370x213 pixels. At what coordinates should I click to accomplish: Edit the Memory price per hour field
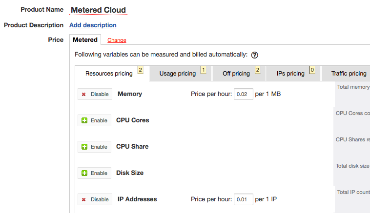(x=243, y=94)
